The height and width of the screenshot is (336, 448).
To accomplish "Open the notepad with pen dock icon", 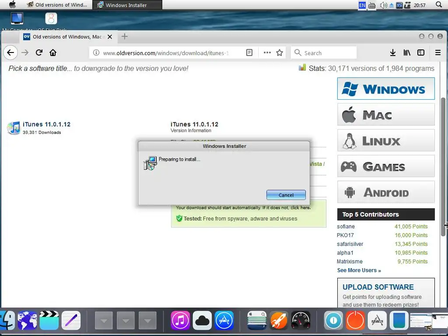I will coord(71,320).
